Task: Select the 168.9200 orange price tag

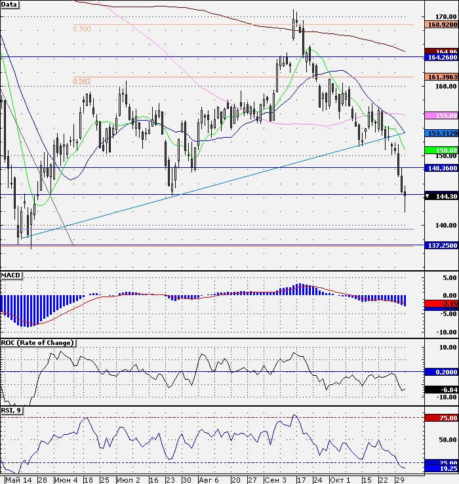Action: tap(441, 24)
